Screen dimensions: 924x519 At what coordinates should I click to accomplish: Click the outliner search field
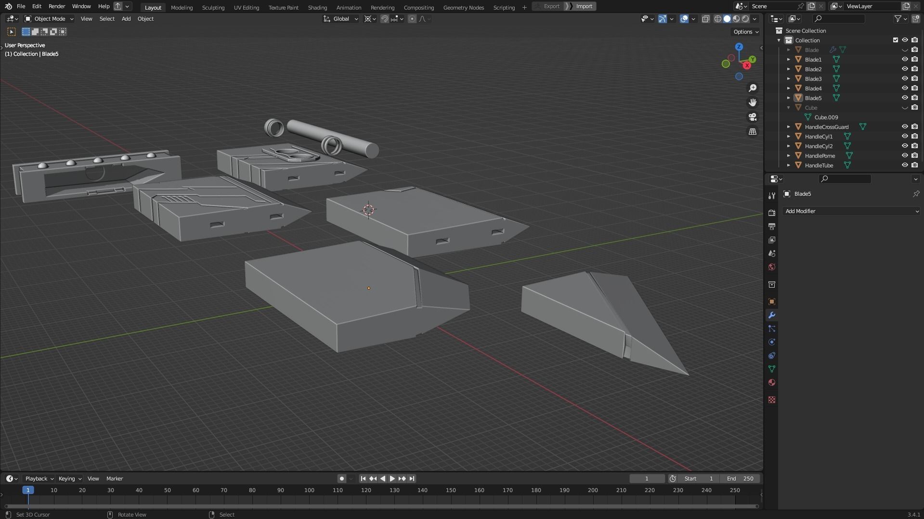838,19
